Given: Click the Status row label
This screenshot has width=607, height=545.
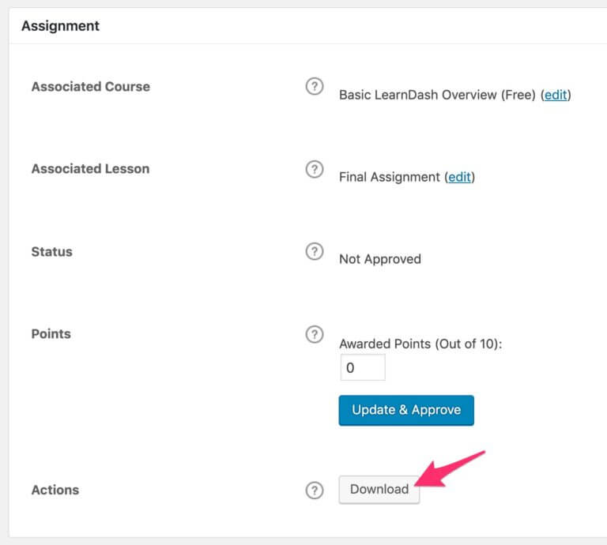Looking at the screenshot, I should pos(51,252).
